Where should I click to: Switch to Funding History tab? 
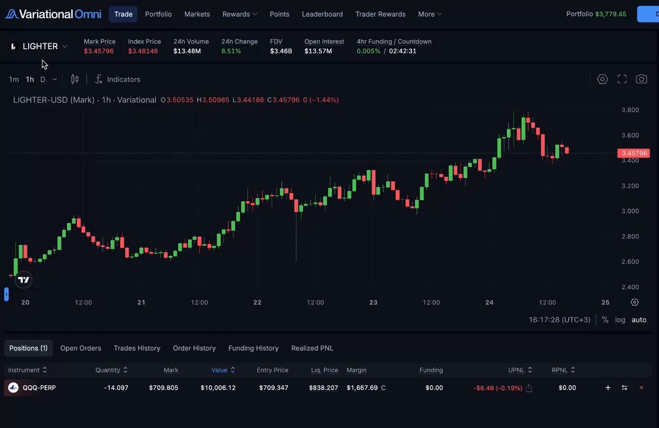(253, 348)
